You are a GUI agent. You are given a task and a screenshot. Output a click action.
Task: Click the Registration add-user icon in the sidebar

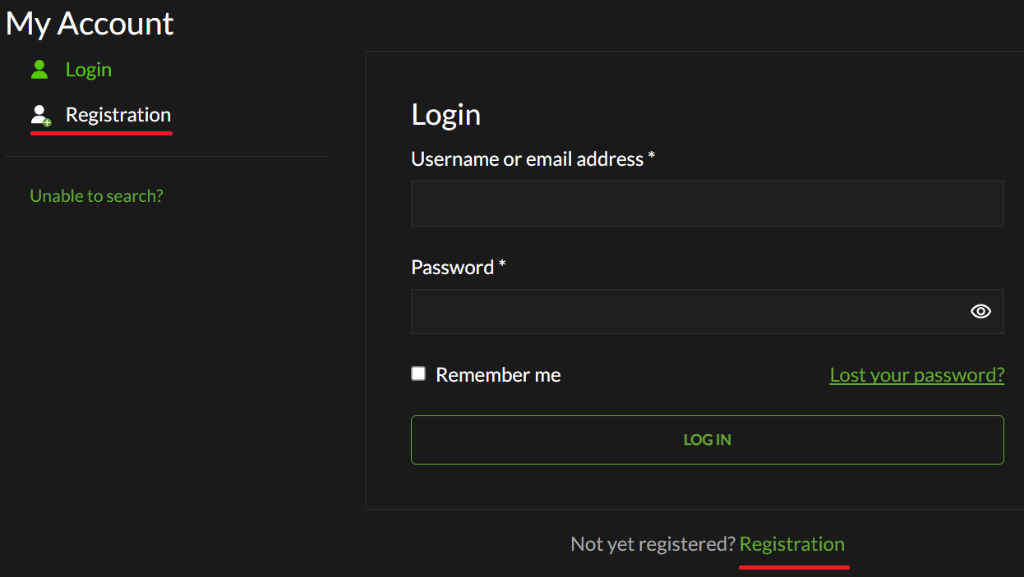coord(39,114)
